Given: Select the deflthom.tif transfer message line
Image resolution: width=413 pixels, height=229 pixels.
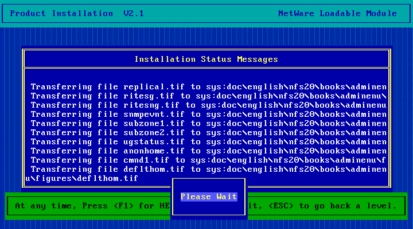Looking at the screenshot, I should (208, 169).
